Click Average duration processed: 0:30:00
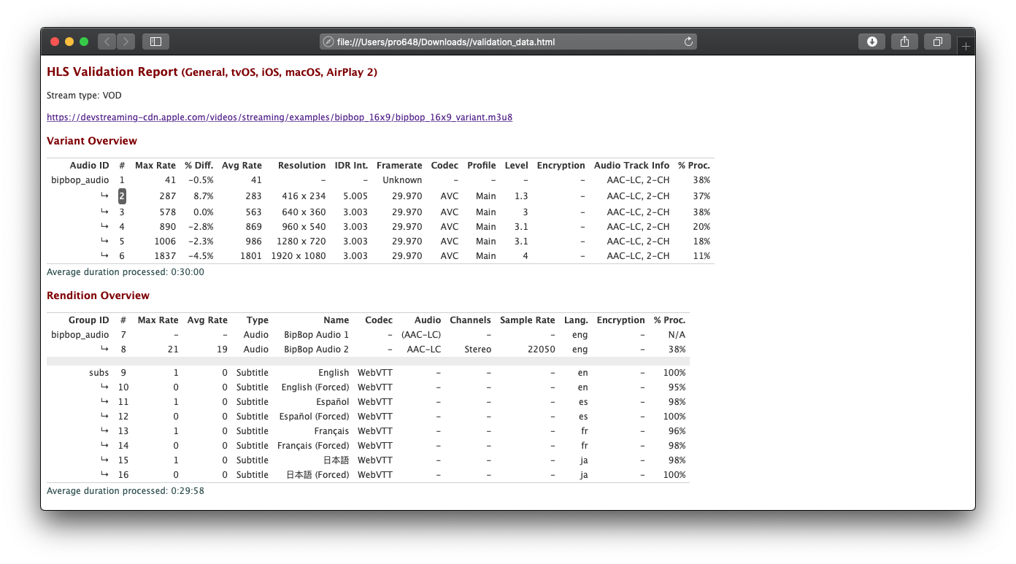The height and width of the screenshot is (564, 1016). (126, 272)
